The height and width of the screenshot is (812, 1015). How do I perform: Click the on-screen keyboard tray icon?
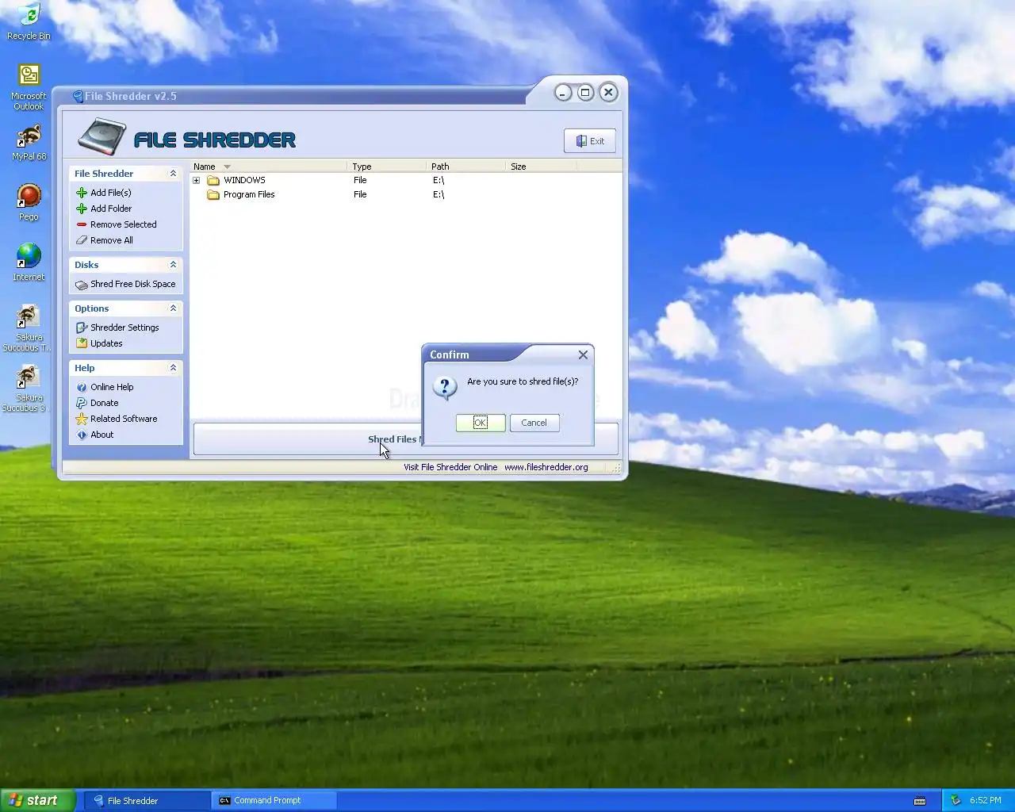pyautogui.click(x=920, y=801)
